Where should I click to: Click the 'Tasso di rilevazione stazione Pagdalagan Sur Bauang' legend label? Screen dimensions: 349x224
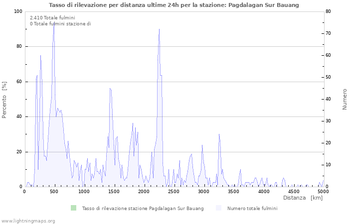click(x=143, y=209)
